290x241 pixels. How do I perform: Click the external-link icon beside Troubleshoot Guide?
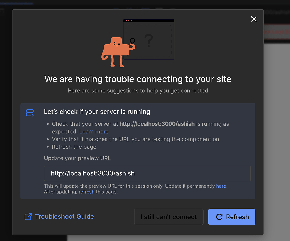pos(28,216)
